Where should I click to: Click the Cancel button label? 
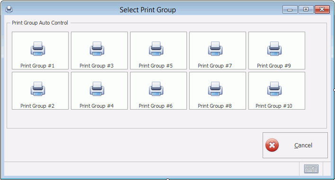(x=303, y=145)
